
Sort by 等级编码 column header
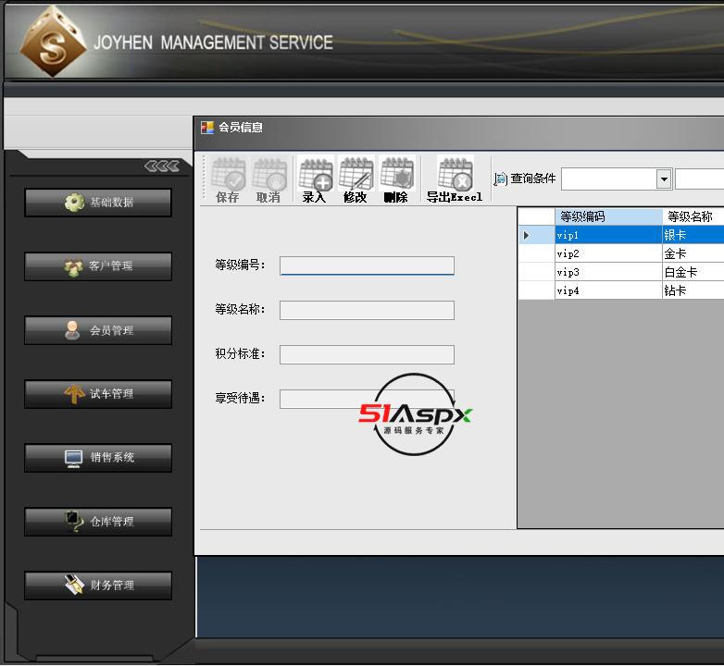(x=608, y=216)
